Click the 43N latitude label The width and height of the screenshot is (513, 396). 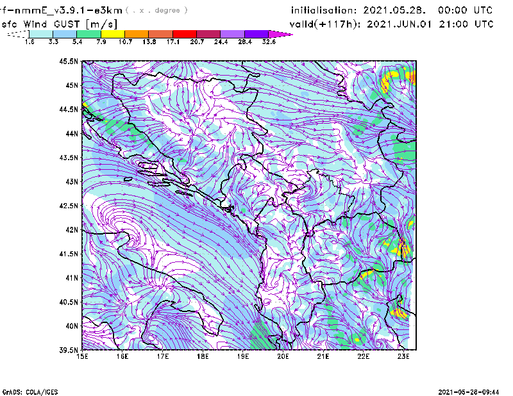72,181
